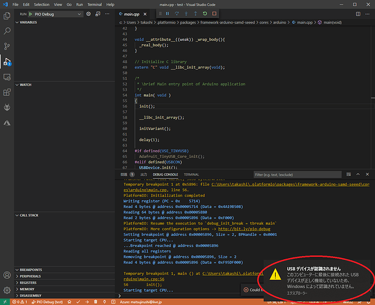Select PIO Debug configuration dropdown
The width and height of the screenshot is (375, 305).
pyautogui.click(x=55, y=14)
